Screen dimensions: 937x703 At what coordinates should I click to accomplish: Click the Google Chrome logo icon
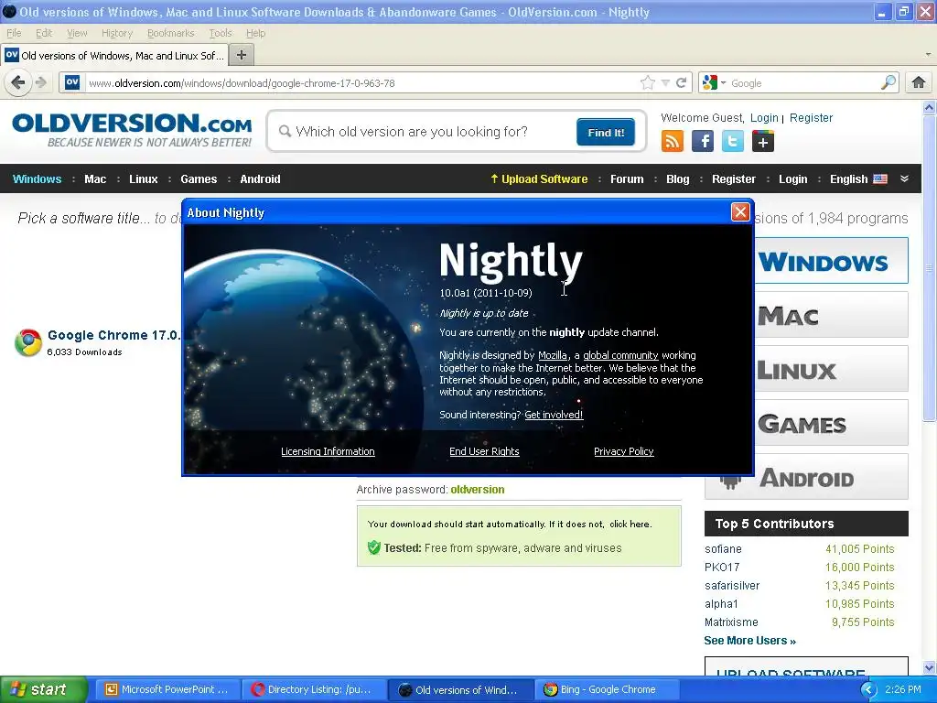28,342
